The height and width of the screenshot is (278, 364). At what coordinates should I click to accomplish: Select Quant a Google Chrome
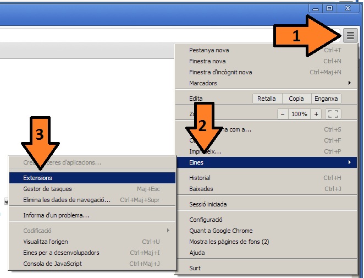tap(266, 231)
